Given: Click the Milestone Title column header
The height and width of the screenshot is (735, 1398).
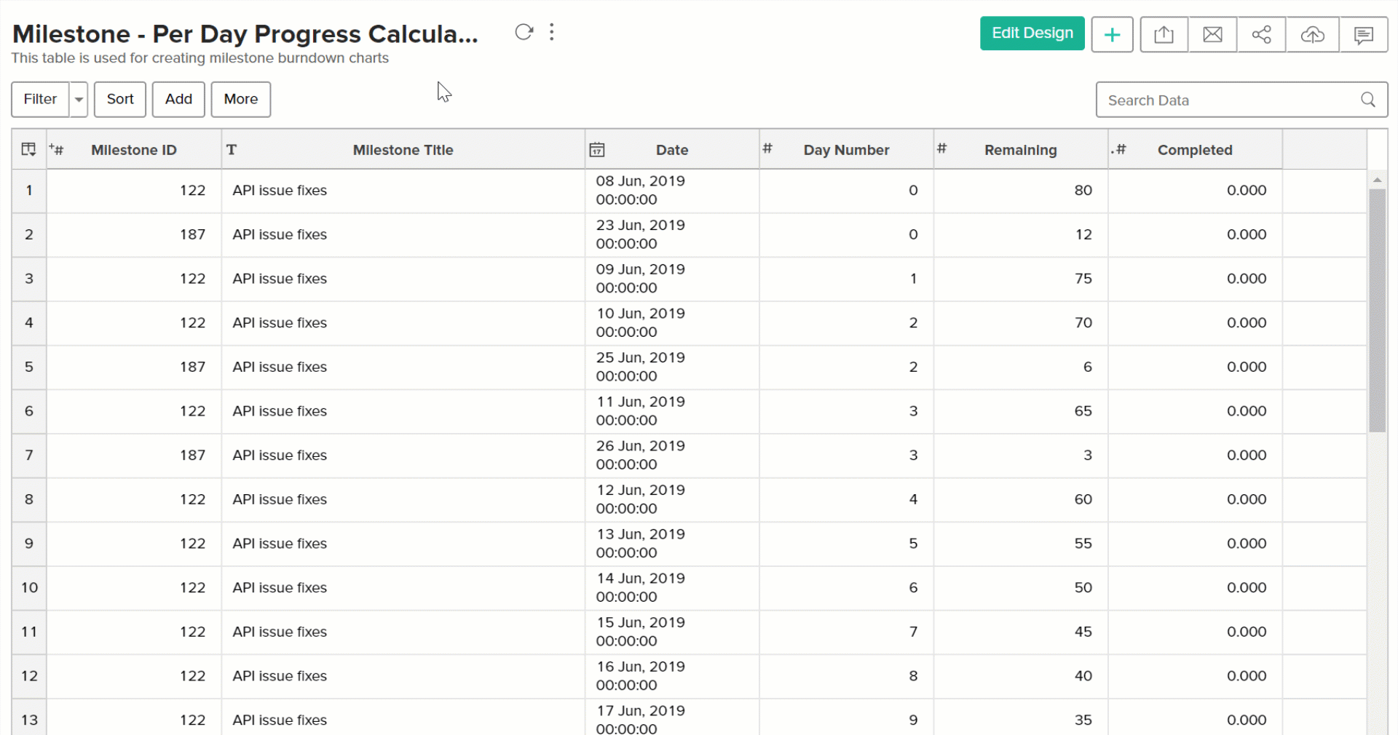Looking at the screenshot, I should (x=403, y=150).
